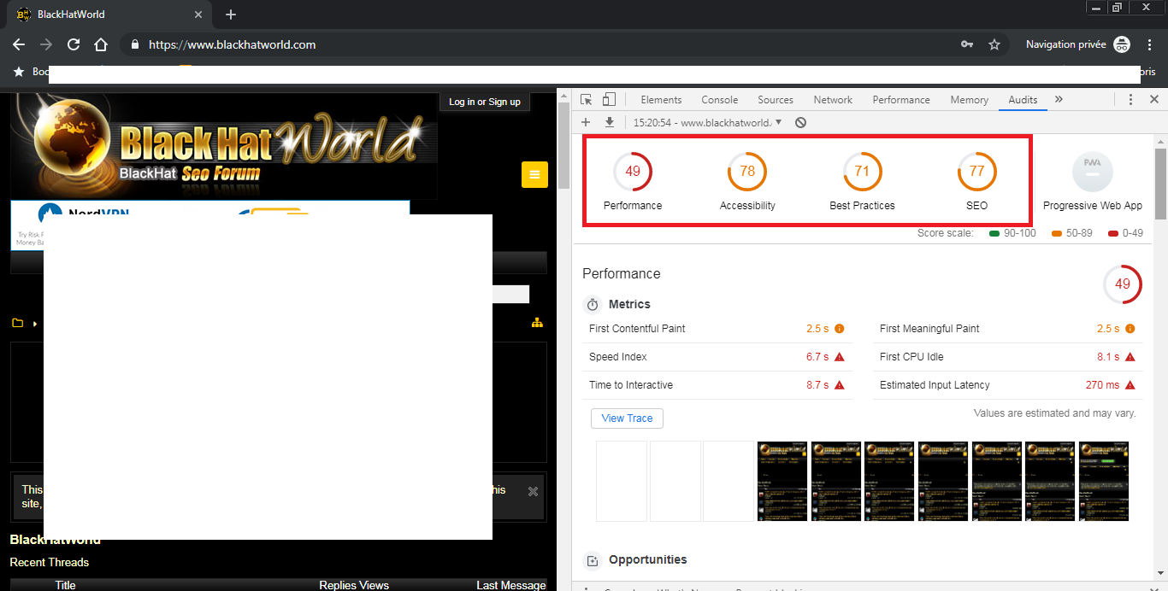Click the Last Message column header

510,585
